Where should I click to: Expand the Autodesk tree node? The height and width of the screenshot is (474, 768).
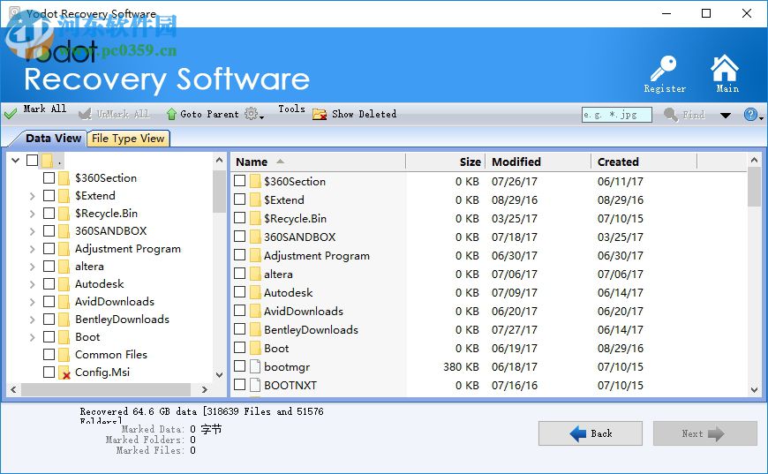(33, 284)
